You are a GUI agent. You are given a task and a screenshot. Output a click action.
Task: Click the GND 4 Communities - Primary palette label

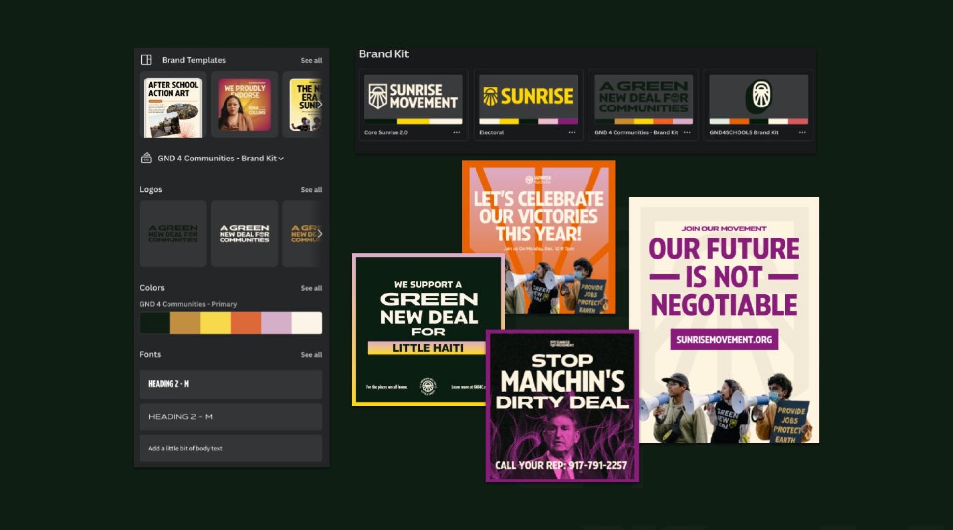point(188,304)
